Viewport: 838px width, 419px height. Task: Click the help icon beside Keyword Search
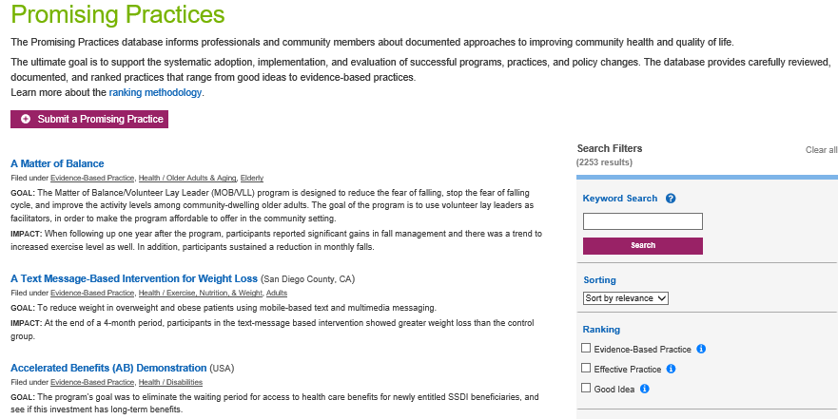pos(671,199)
